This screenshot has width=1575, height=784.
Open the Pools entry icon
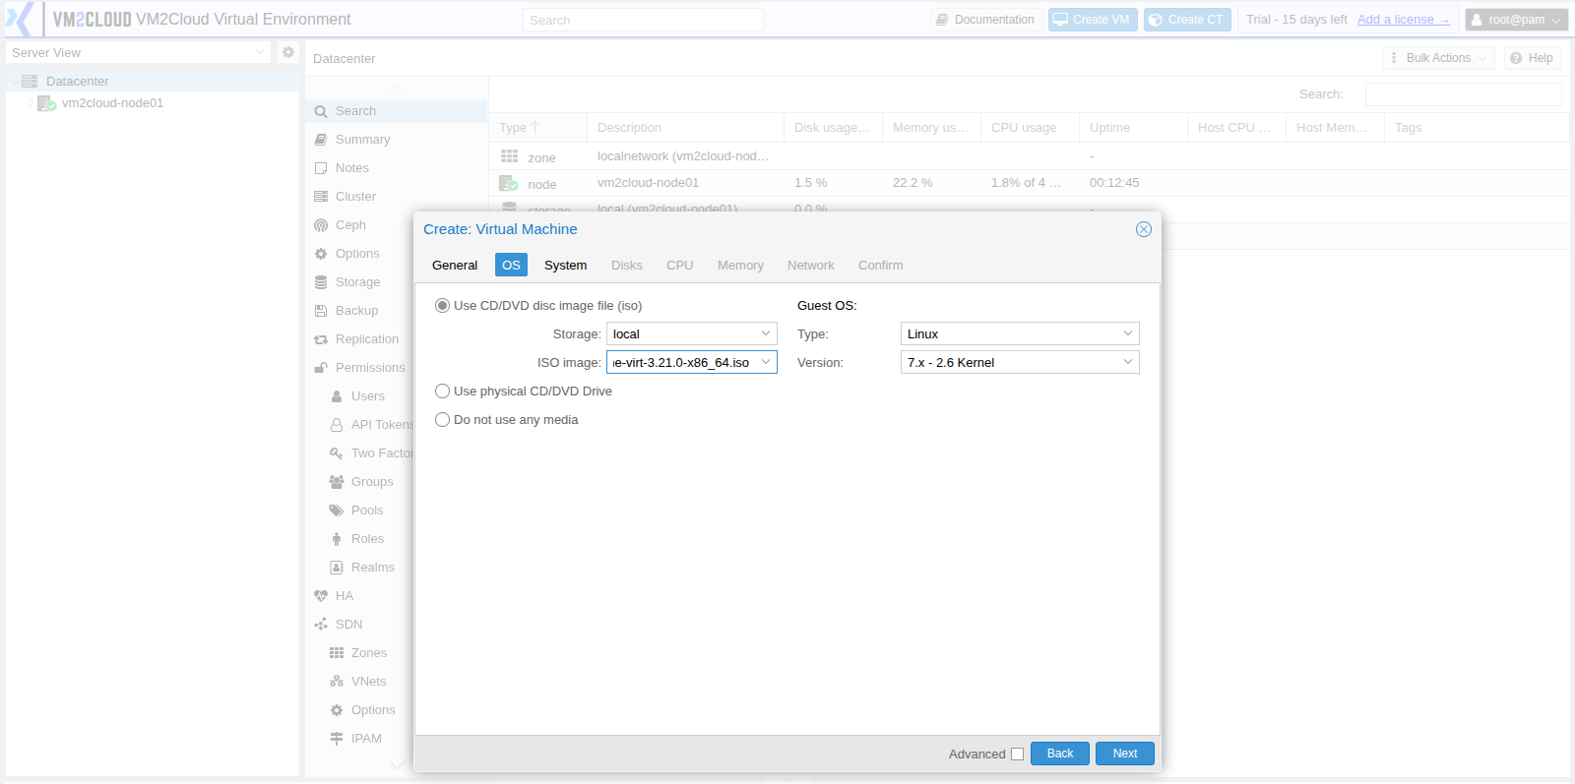tap(337, 511)
